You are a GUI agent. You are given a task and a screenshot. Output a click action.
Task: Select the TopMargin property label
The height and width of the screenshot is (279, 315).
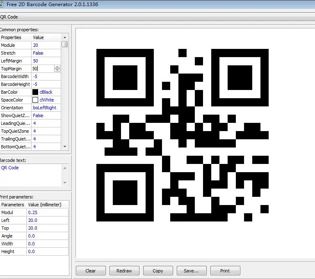pyautogui.click(x=11, y=69)
